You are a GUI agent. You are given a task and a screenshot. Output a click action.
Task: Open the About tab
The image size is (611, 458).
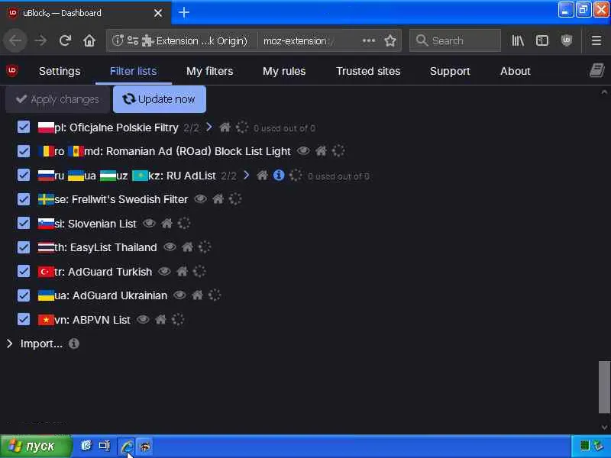tap(515, 71)
